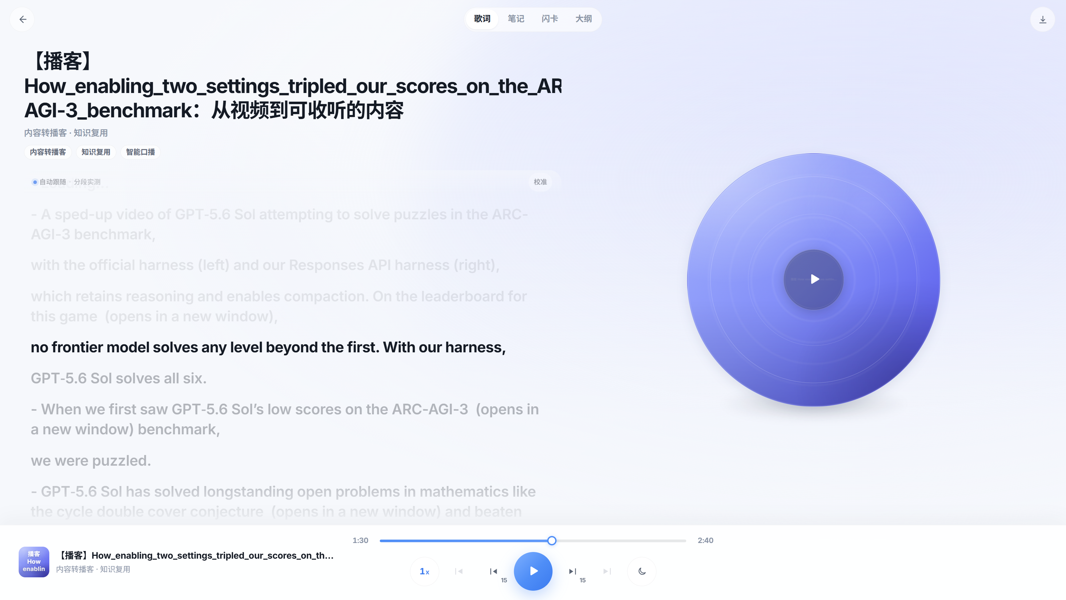The width and height of the screenshot is (1066, 600).
Task: Rewind 15 seconds
Action: [x=493, y=571]
